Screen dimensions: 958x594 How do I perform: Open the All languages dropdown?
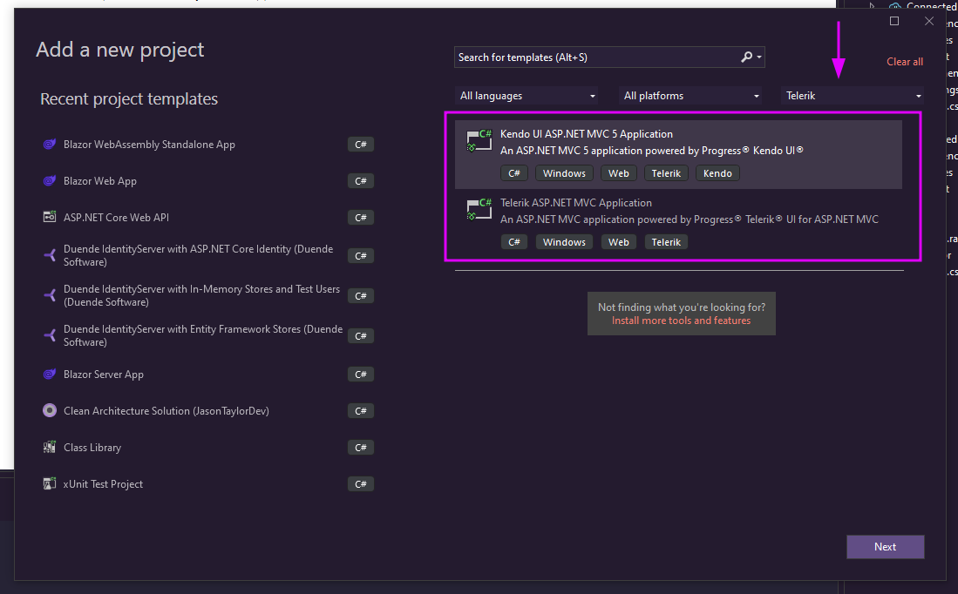pos(527,96)
